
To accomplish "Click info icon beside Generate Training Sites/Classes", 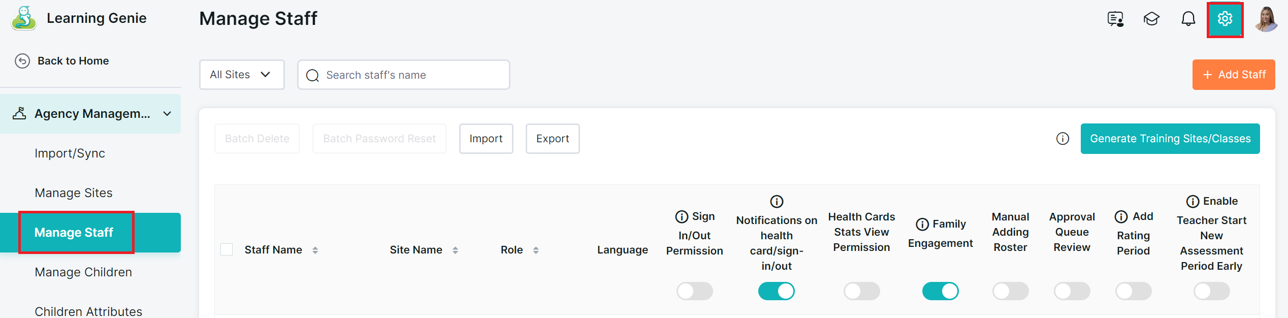I will tap(1062, 139).
